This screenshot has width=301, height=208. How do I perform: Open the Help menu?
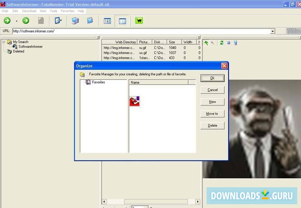pos(81,11)
